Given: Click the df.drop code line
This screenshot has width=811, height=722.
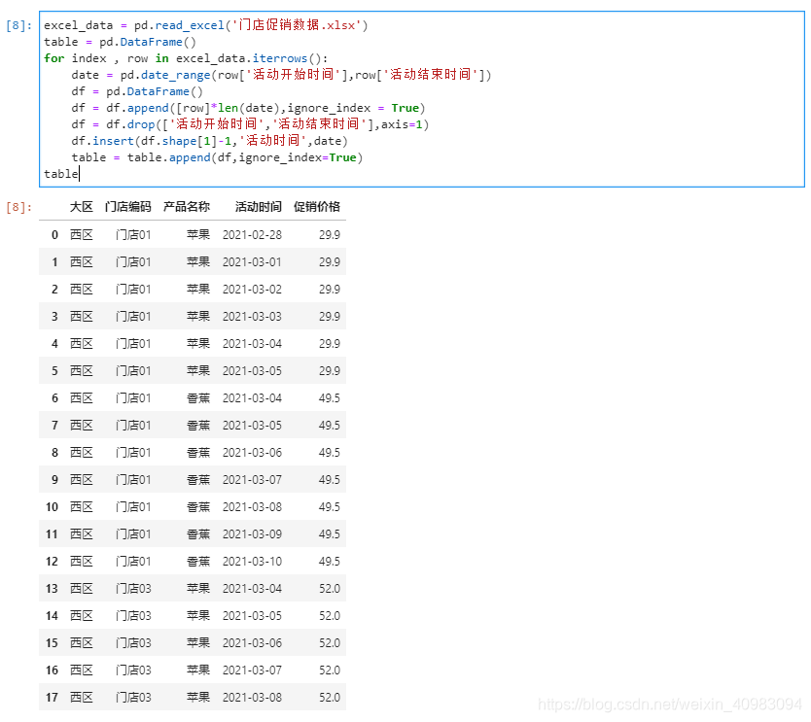Looking at the screenshot, I should click(250, 124).
